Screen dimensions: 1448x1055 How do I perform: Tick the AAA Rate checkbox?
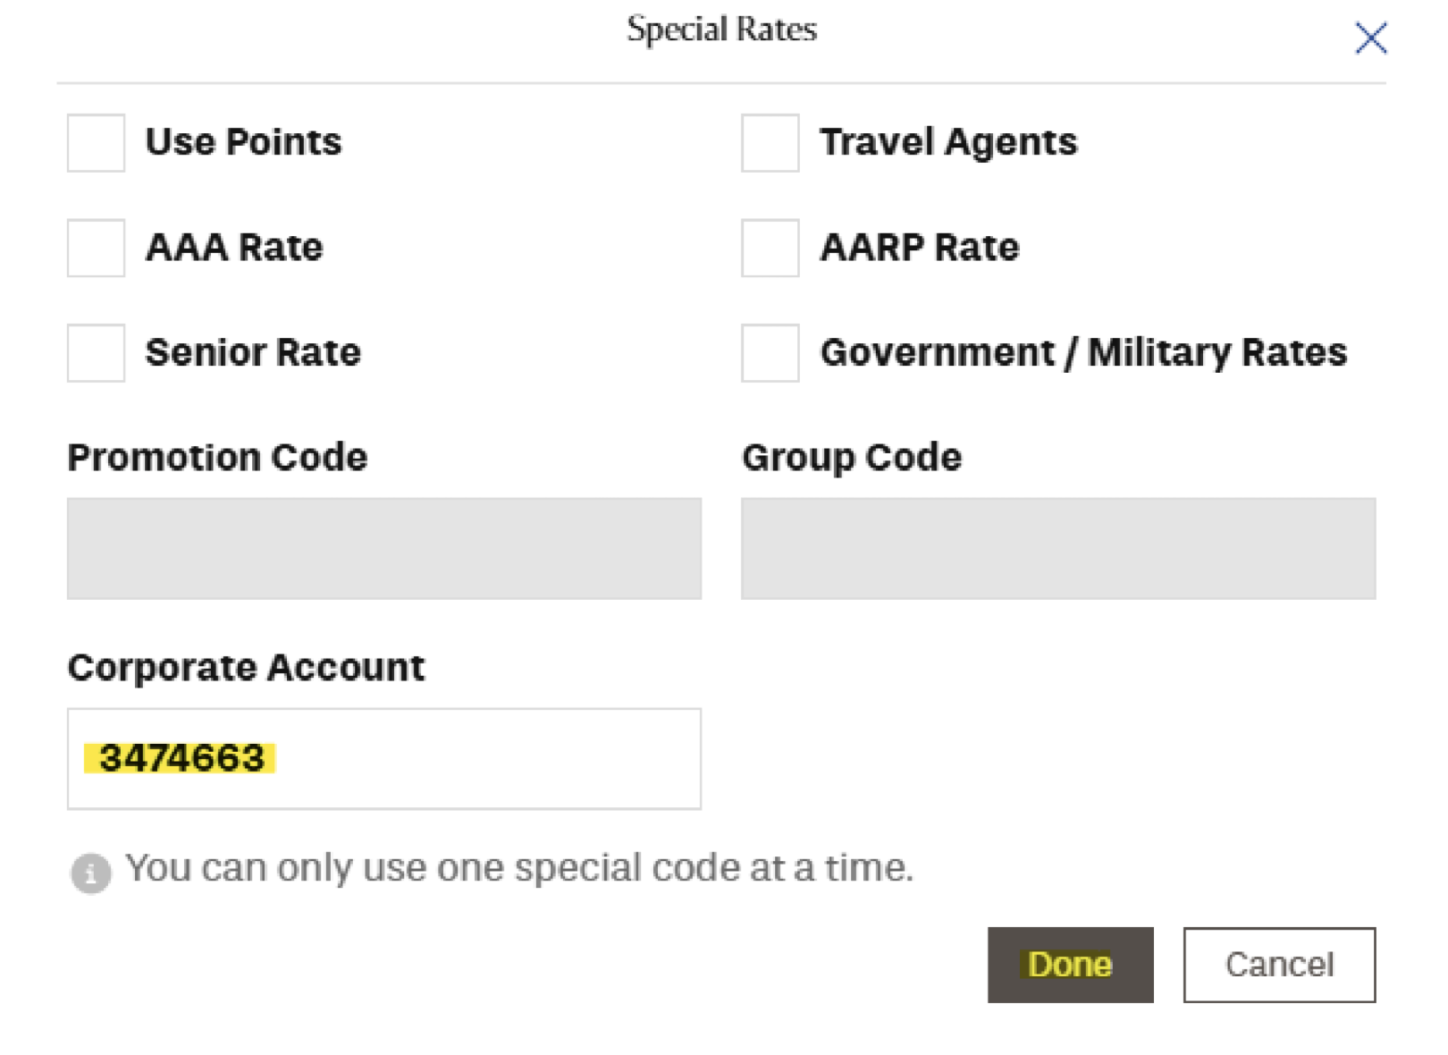click(96, 248)
